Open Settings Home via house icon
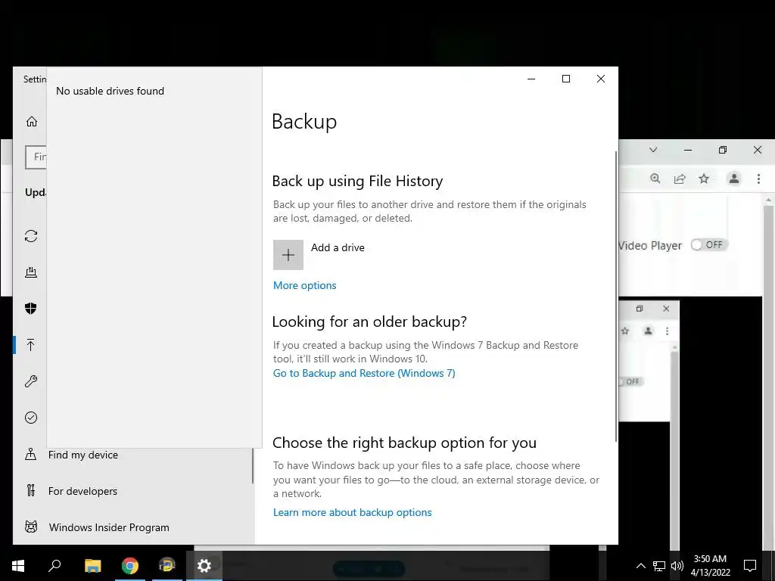The image size is (775, 581). pyautogui.click(x=32, y=122)
